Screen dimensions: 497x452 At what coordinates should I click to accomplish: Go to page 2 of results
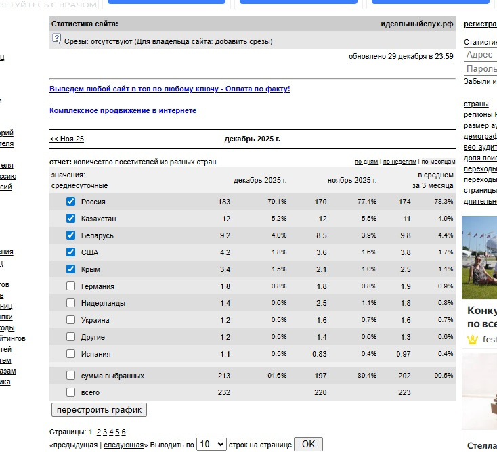[99, 432]
